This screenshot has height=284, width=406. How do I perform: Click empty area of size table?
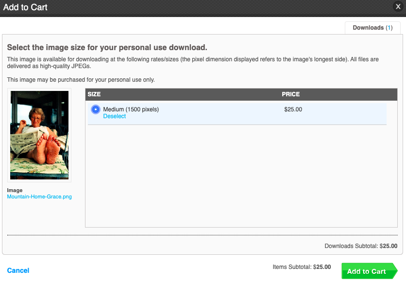coord(241,177)
